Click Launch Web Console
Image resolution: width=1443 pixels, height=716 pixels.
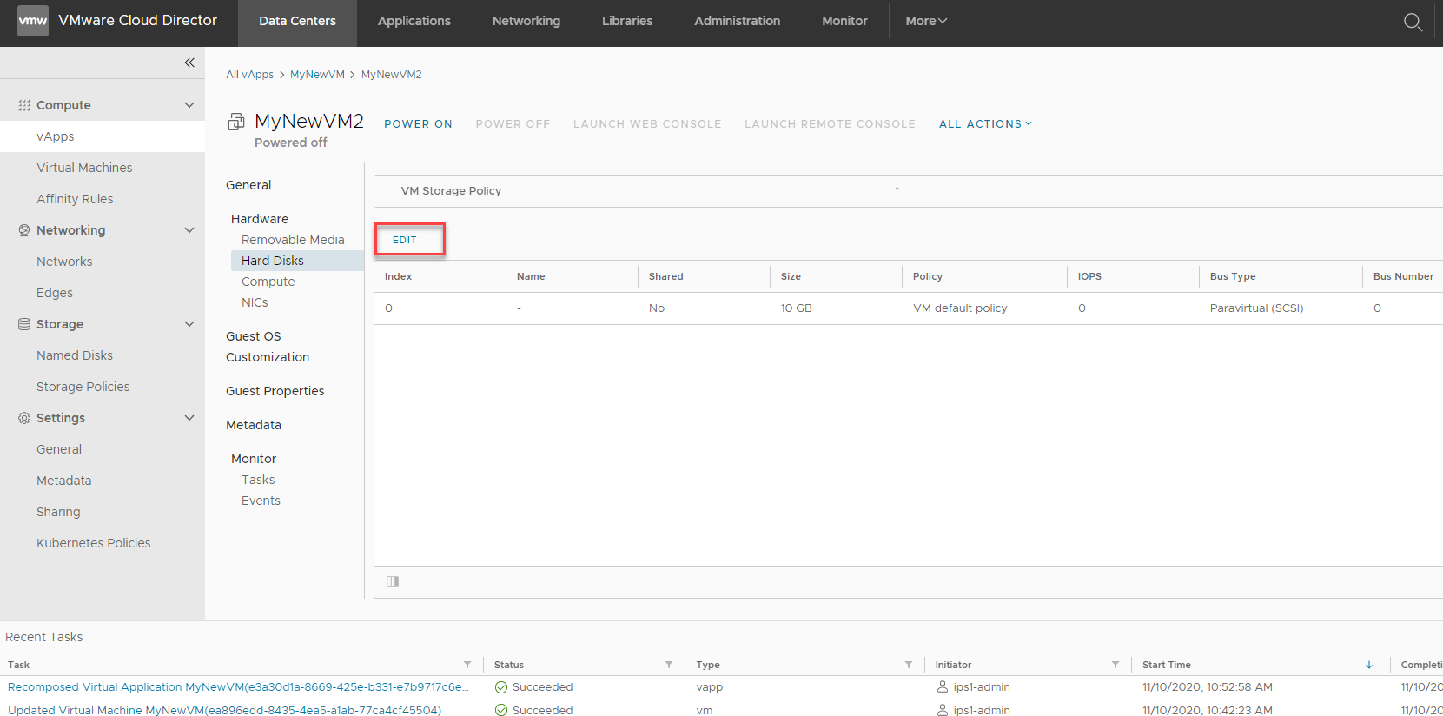647,124
